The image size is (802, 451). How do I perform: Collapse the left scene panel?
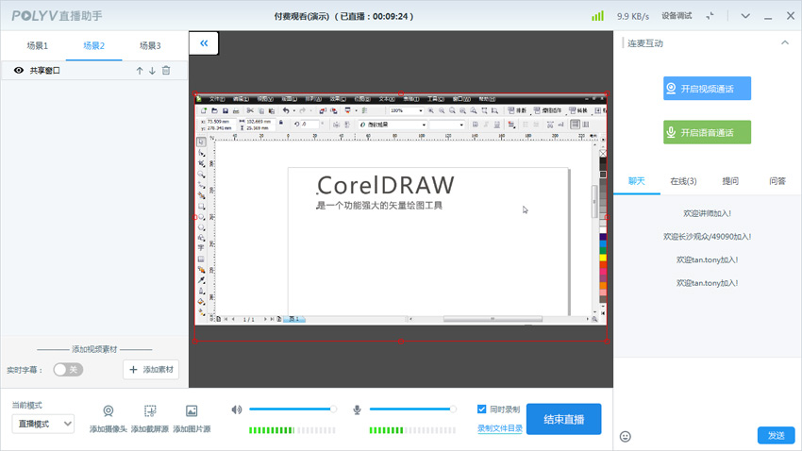pyautogui.click(x=204, y=42)
